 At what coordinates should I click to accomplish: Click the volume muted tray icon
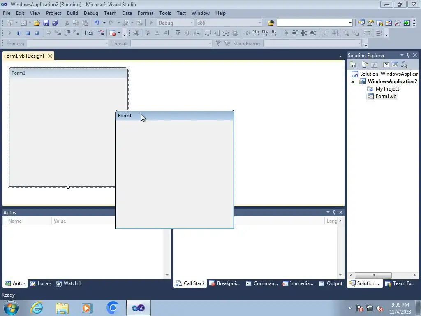pyautogui.click(x=379, y=309)
